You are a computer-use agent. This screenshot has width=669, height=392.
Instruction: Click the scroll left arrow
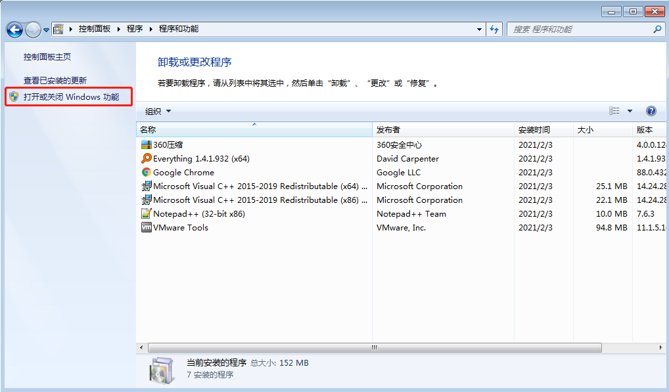[x=141, y=348]
